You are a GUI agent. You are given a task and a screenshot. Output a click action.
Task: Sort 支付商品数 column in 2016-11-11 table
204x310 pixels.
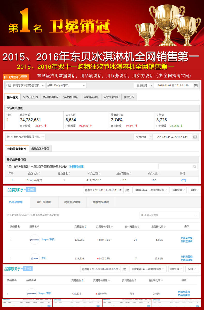coord(132,227)
